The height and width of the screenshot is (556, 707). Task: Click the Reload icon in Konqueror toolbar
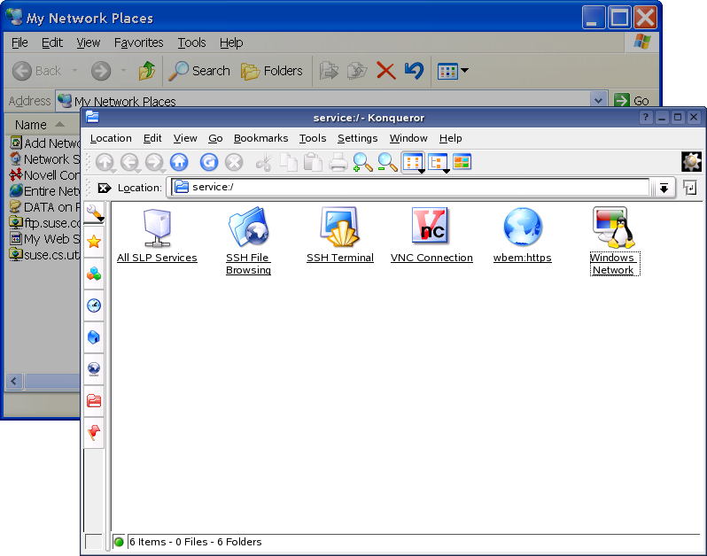coord(209,162)
